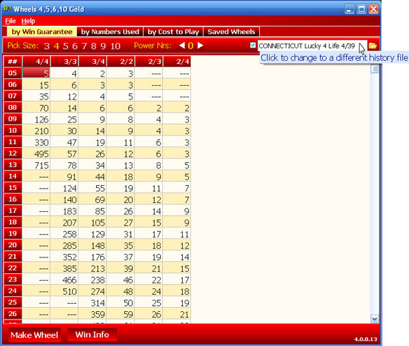Viewport: 409px width, 346px height.
Task: Set Pick Size to 7
Action: pyautogui.click(x=85, y=46)
